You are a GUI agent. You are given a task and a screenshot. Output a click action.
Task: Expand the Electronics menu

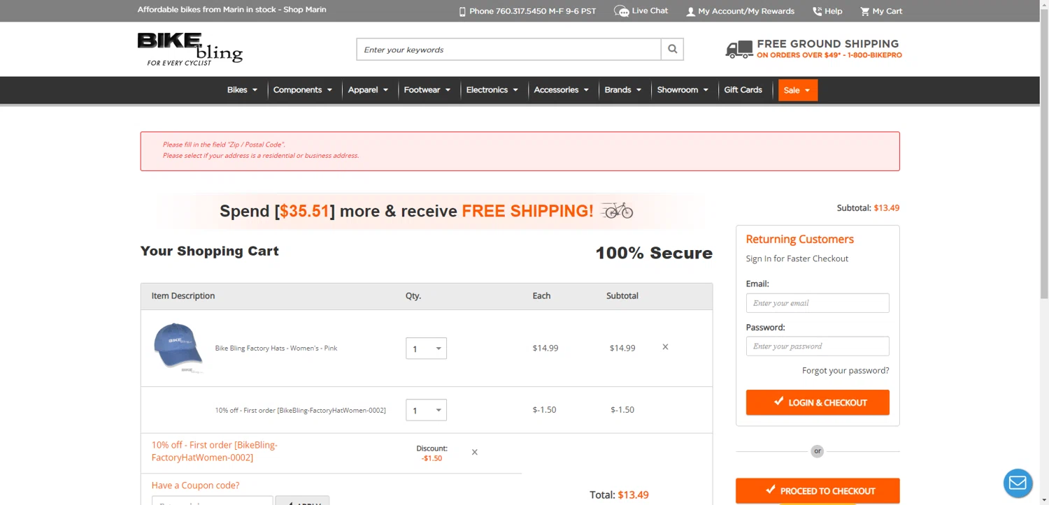[492, 90]
